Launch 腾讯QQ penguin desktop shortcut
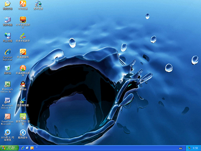The height and width of the screenshot is (151, 201). (x=23, y=84)
